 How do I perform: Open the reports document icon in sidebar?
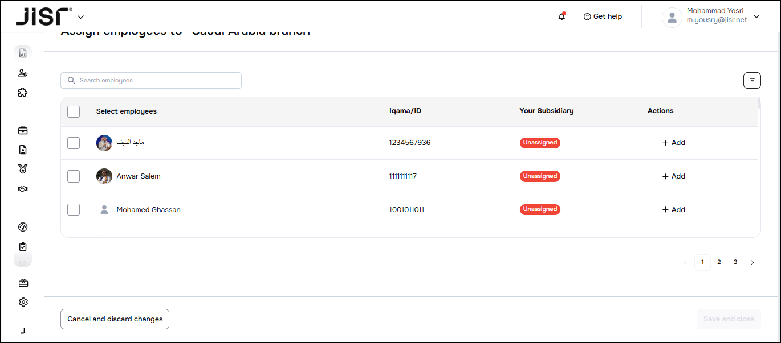23,53
